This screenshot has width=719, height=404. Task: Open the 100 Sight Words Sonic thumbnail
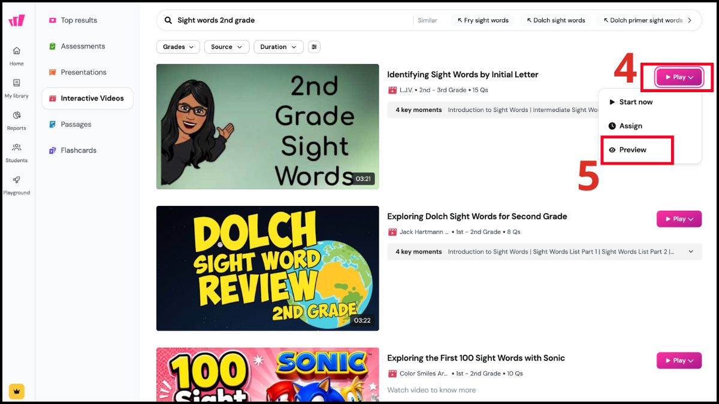(x=268, y=374)
